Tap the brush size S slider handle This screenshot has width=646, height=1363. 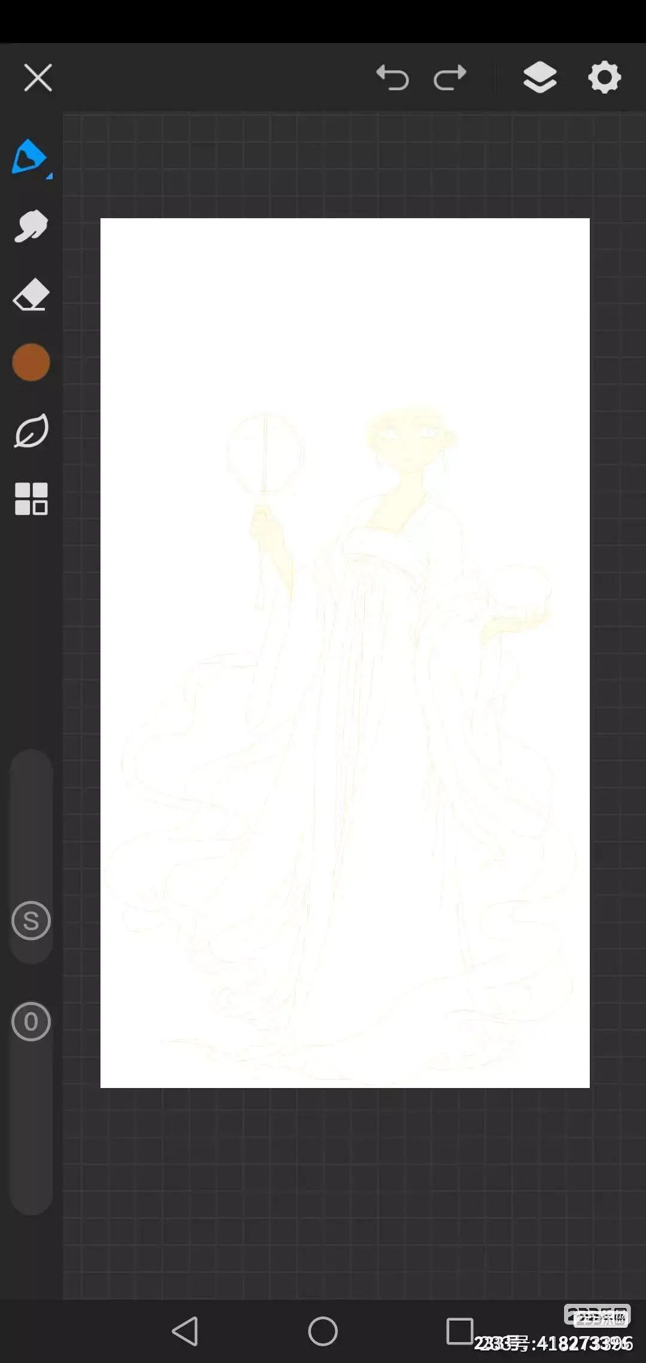(31, 921)
